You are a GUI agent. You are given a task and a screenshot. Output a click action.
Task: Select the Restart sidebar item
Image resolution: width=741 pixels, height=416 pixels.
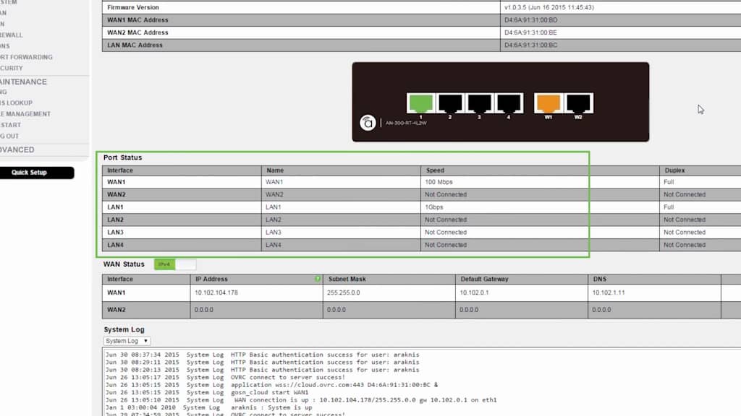pos(10,125)
